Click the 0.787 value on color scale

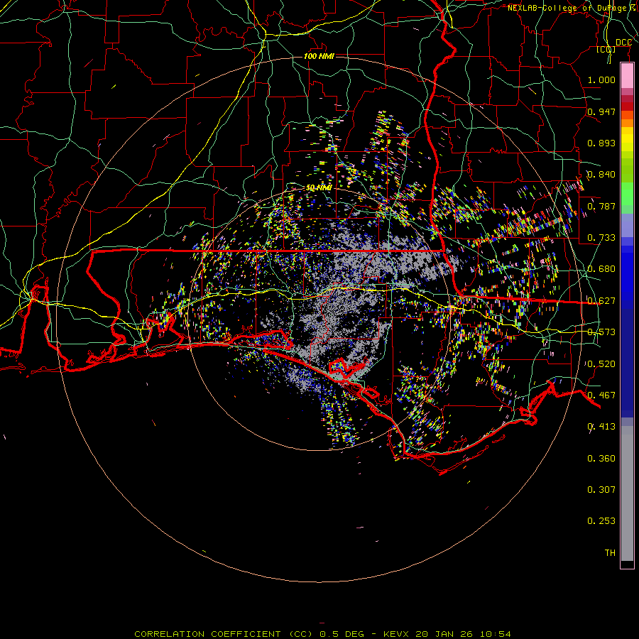[x=601, y=206]
